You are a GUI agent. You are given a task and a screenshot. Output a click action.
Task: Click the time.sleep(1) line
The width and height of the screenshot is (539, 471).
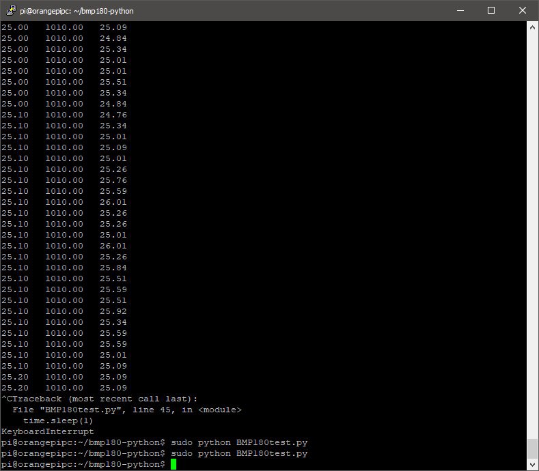[58, 420]
